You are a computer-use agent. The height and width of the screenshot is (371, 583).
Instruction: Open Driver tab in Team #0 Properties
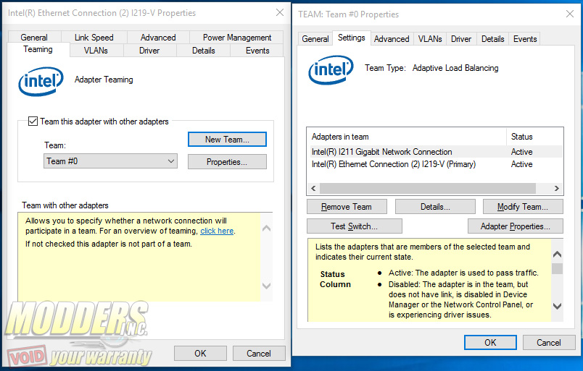461,39
